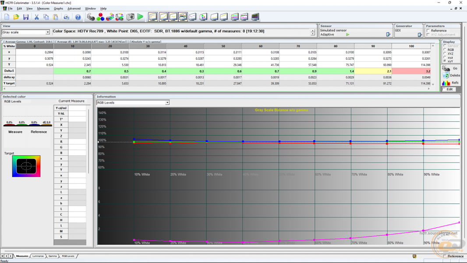Enable the Reference checkbox in Parameters panel
The width and height of the screenshot is (467, 263).
click(428, 30)
